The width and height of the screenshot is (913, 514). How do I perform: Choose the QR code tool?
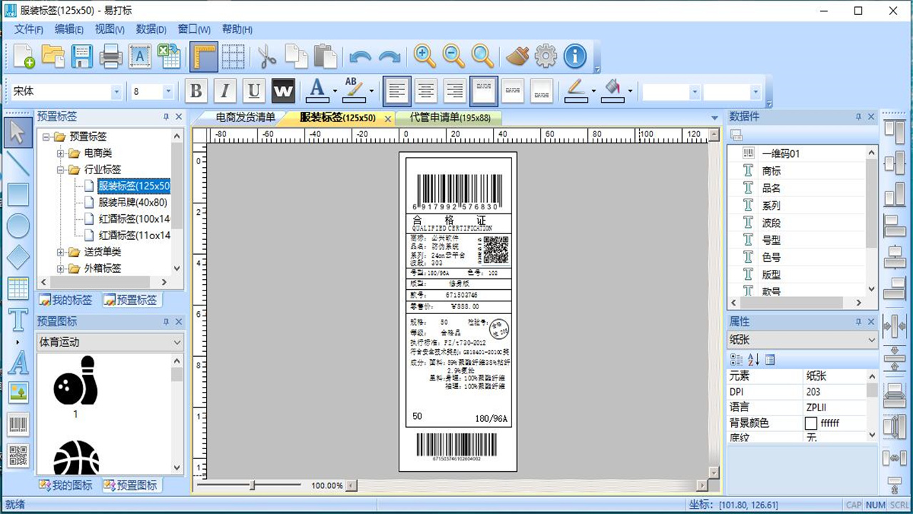click(x=18, y=455)
